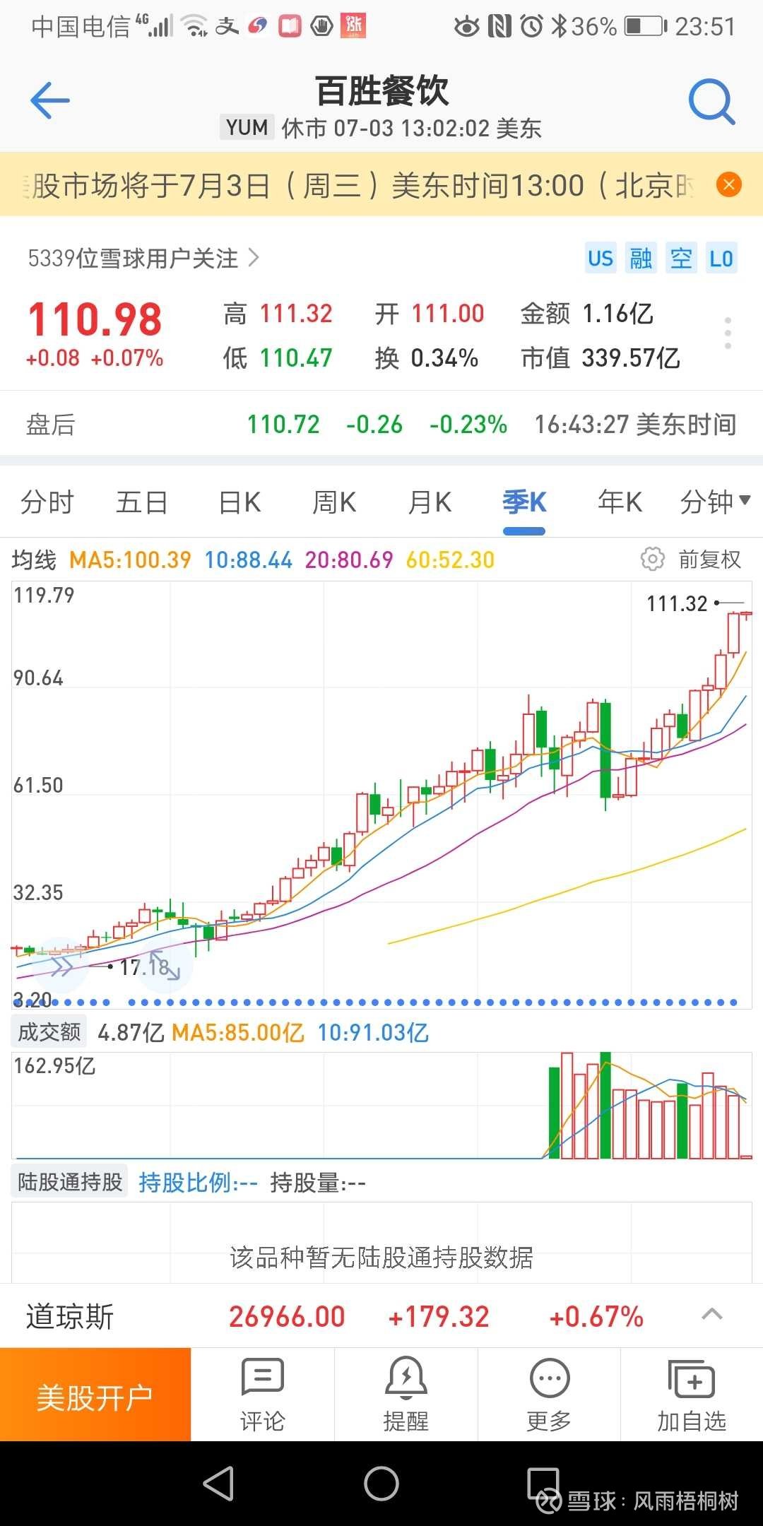Screen dimensions: 763x1526
Task: Tap Android home navigation circle
Action: (381, 1483)
